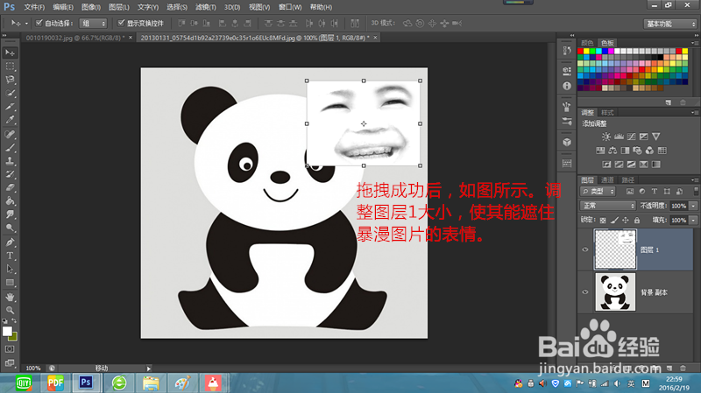Select the Rectangle shape tool
The height and width of the screenshot is (393, 701).
pos(10,283)
